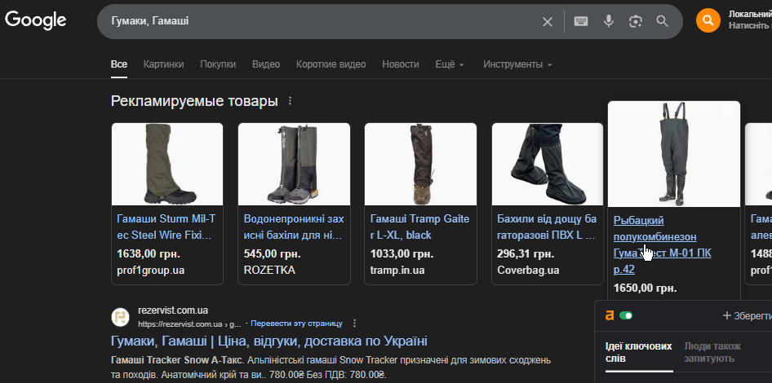Click the magnifier search button
772x383 pixels.
pyautogui.click(x=662, y=21)
